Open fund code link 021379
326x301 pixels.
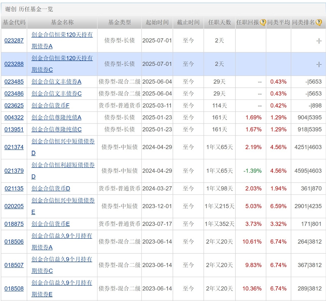click(x=14, y=171)
